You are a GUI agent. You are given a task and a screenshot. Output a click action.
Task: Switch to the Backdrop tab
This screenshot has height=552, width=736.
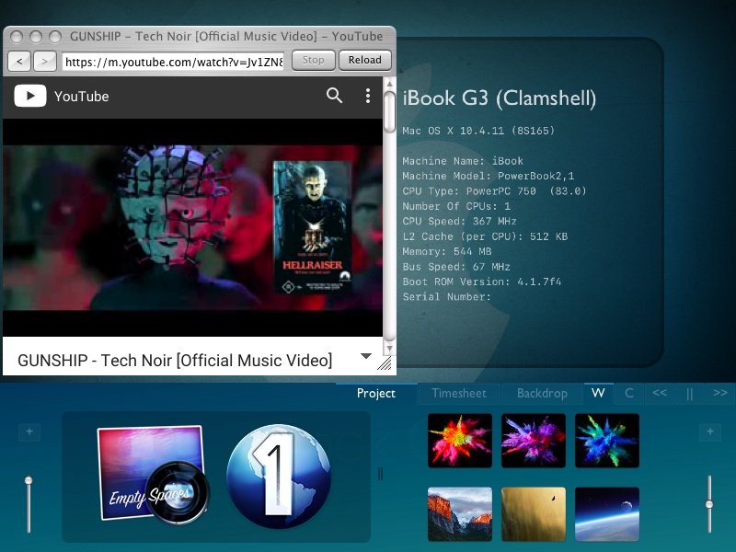pyautogui.click(x=542, y=394)
